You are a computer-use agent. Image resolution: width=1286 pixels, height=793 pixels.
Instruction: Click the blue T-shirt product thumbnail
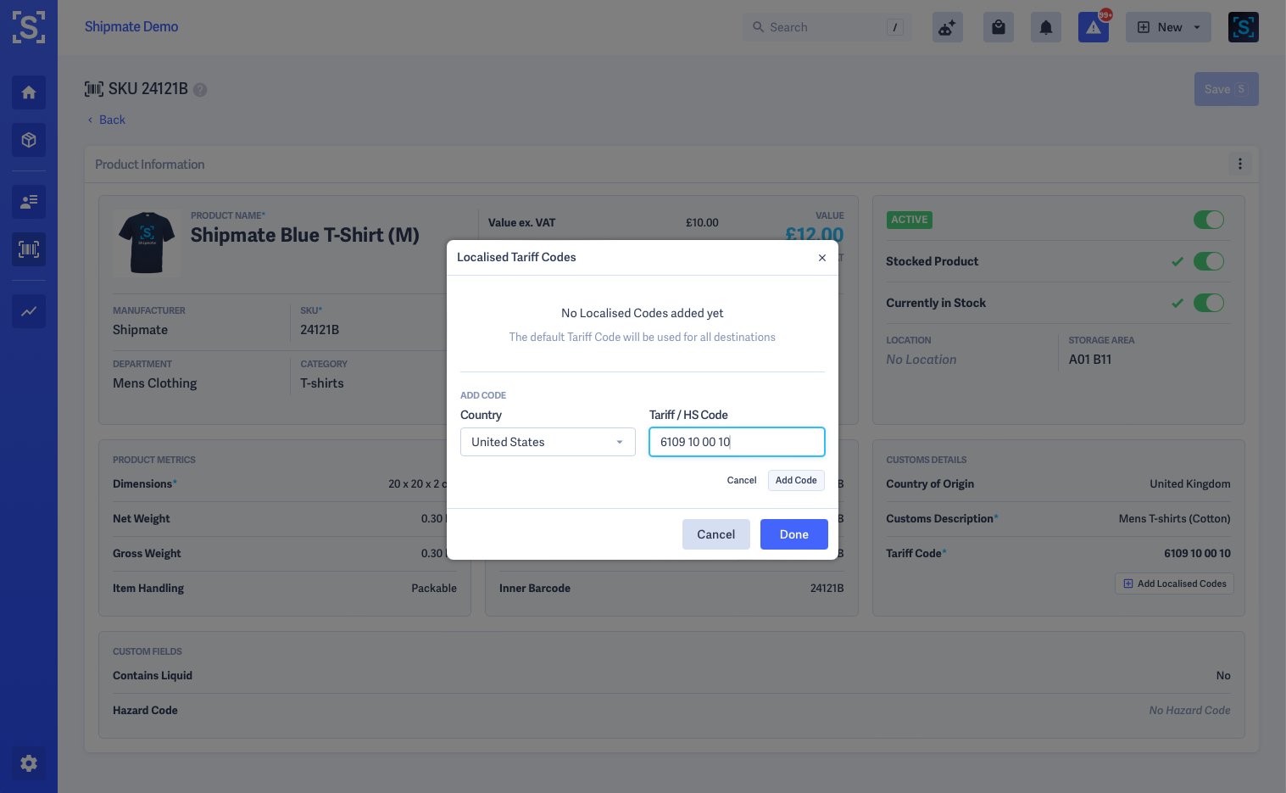[147, 243]
